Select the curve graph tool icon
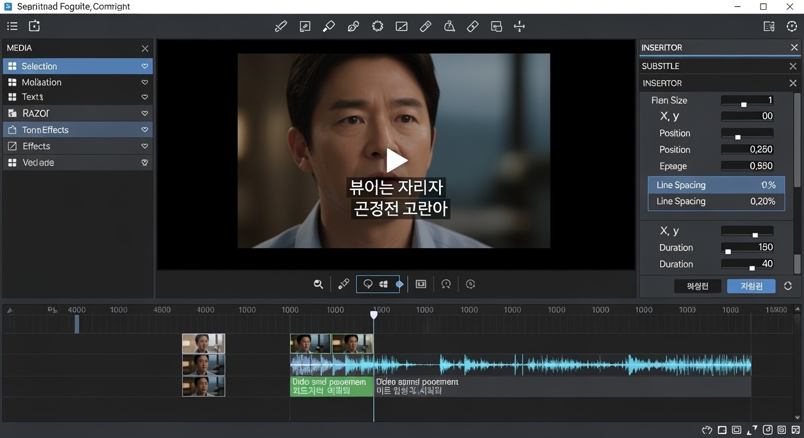The image size is (804, 438). coord(401,26)
